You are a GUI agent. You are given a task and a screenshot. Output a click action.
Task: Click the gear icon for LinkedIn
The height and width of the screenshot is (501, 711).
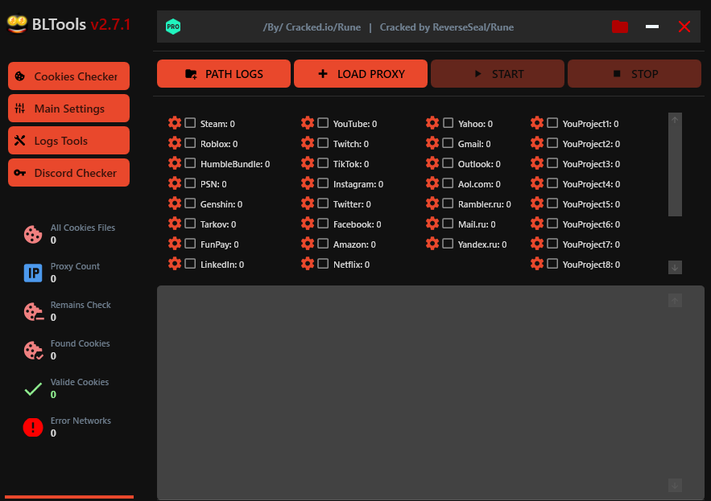tap(175, 264)
